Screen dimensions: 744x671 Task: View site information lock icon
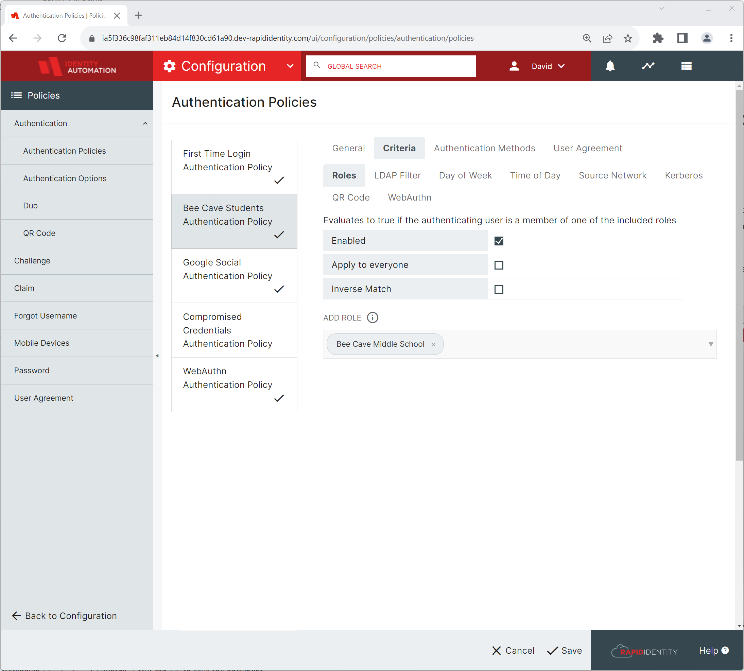pos(92,38)
